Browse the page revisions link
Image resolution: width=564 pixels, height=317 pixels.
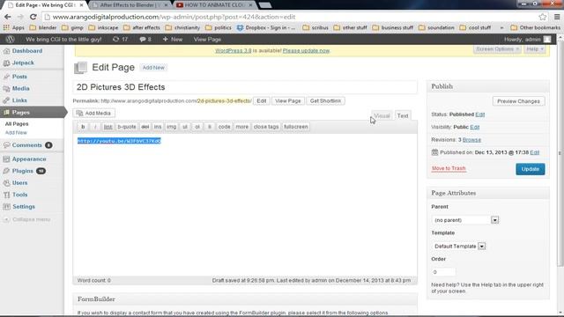pos(471,140)
